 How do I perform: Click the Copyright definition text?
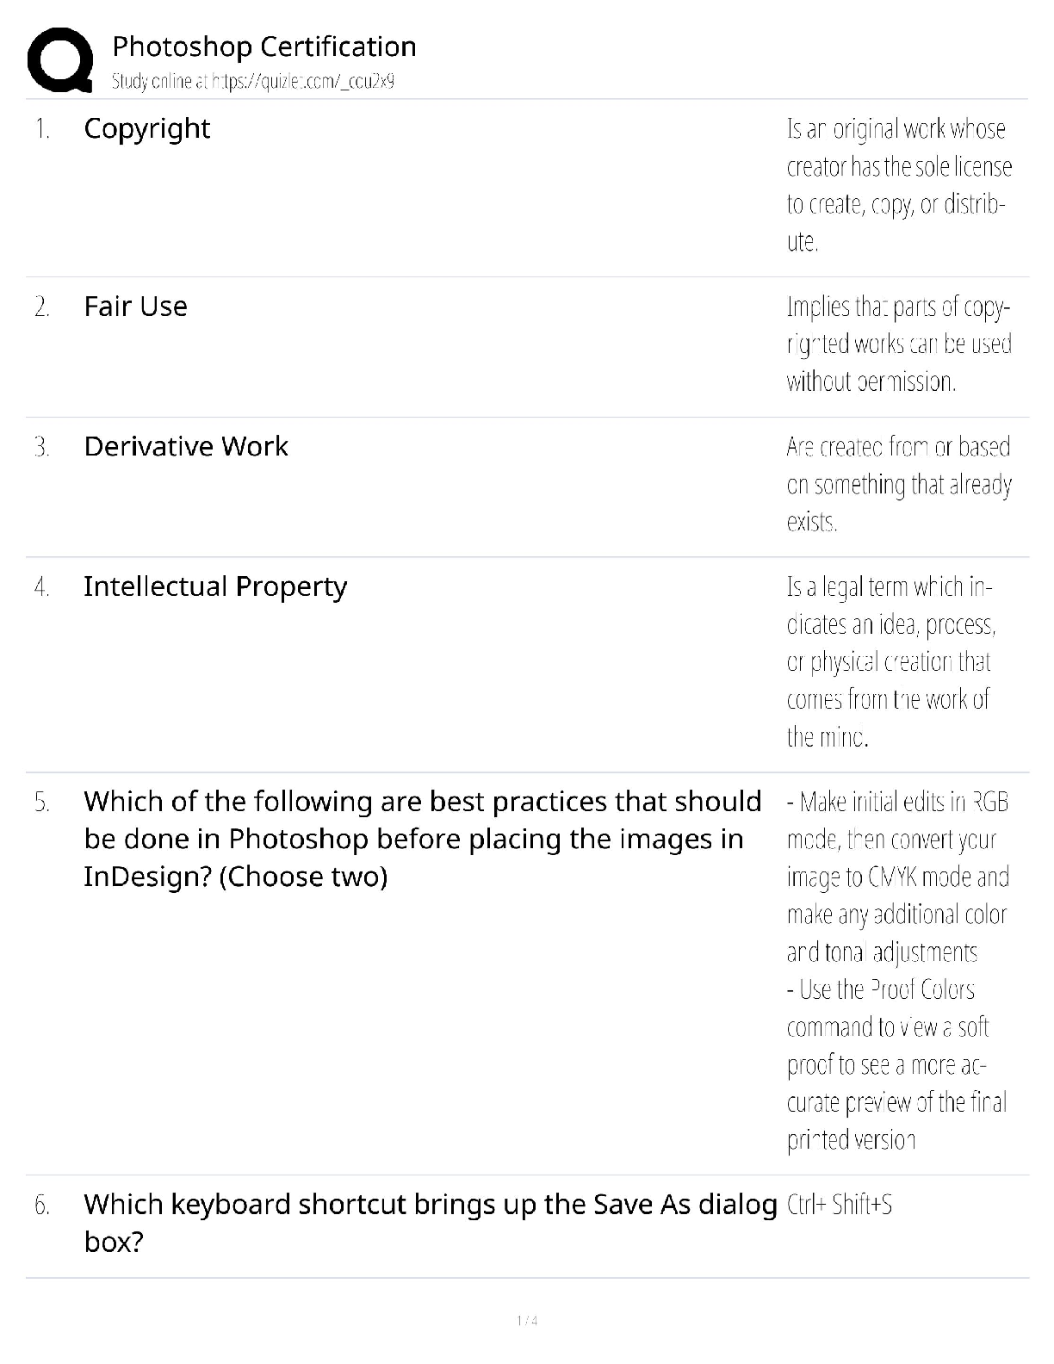coord(898,185)
